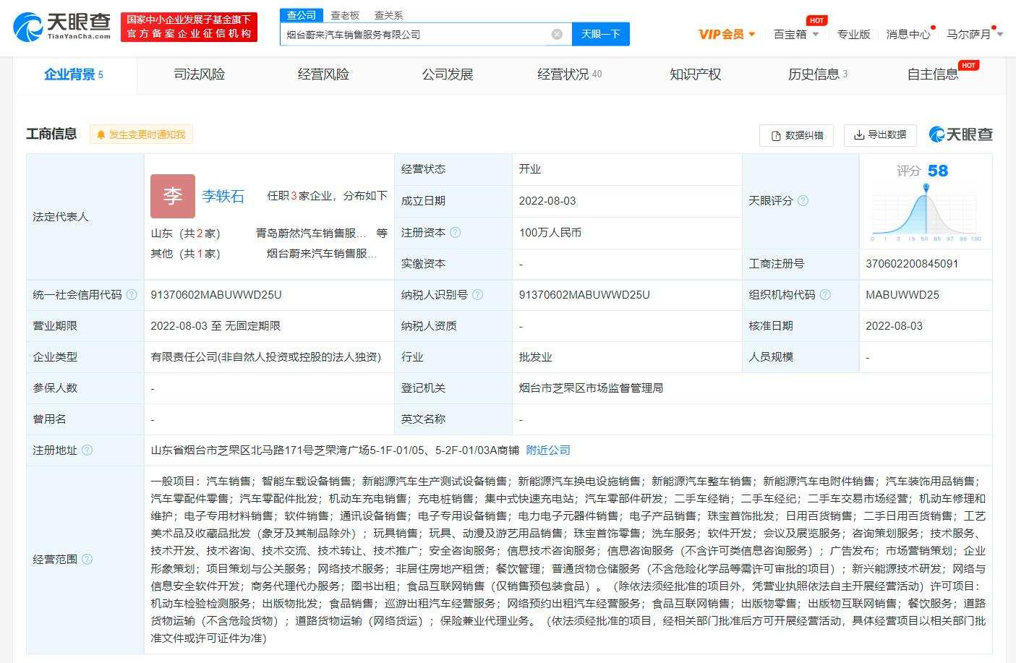The image size is (1016, 663).
Task: Click the 导出数据 button
Action: [880, 134]
